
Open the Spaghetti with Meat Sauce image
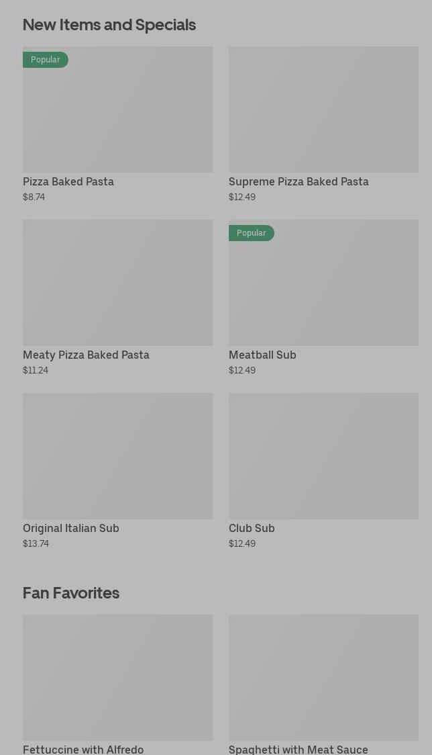[x=323, y=677]
